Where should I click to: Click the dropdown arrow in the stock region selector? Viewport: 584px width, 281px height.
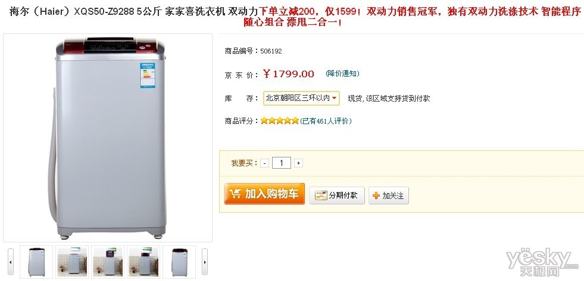point(334,98)
